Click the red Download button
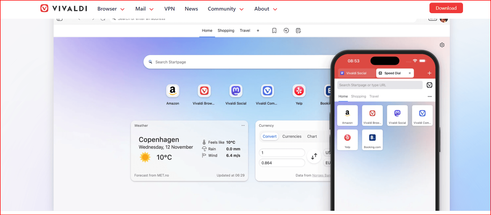491x215 pixels. (446, 8)
